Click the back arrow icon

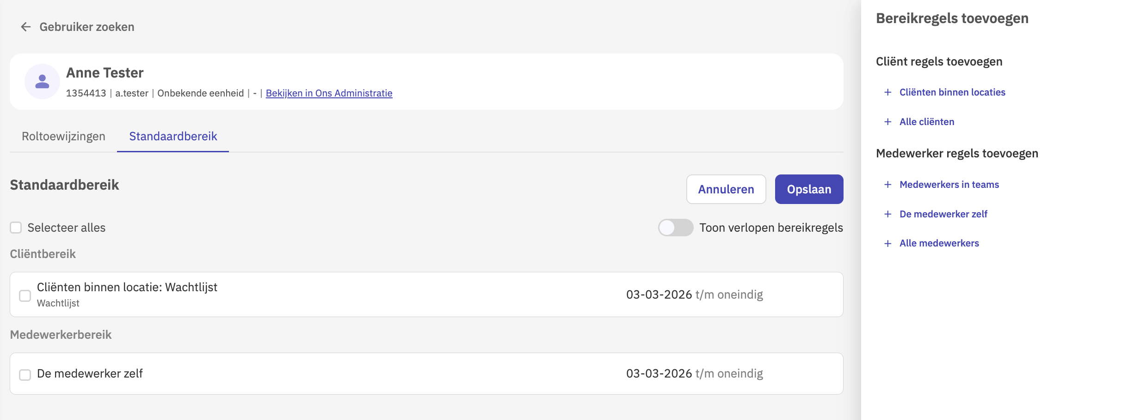pos(26,27)
